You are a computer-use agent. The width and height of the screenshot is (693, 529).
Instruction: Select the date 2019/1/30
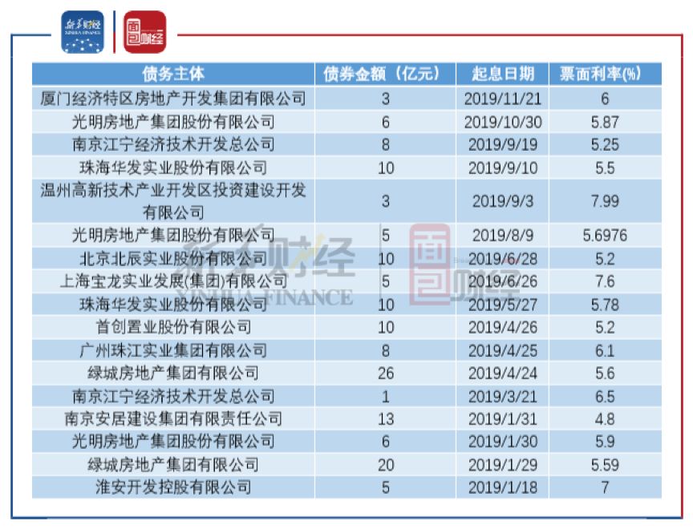503,442
